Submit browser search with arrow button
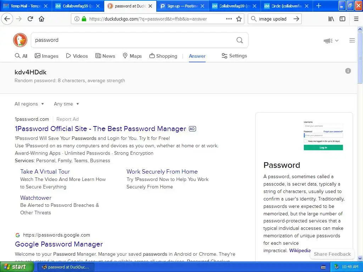This screenshot has width=363, height=272. pos(296,19)
